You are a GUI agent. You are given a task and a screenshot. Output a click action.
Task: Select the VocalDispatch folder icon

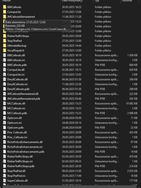4,50
